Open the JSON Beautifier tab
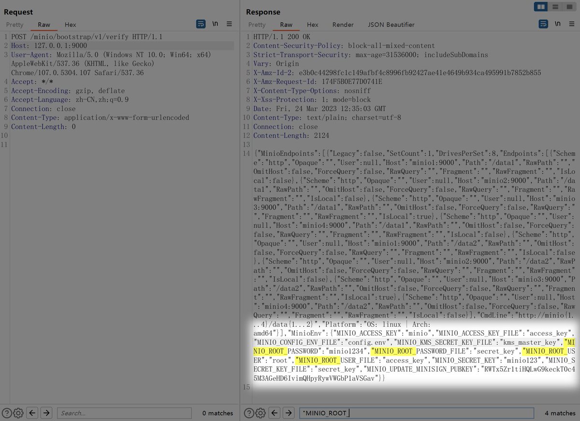This screenshot has height=421, width=580. point(391,25)
